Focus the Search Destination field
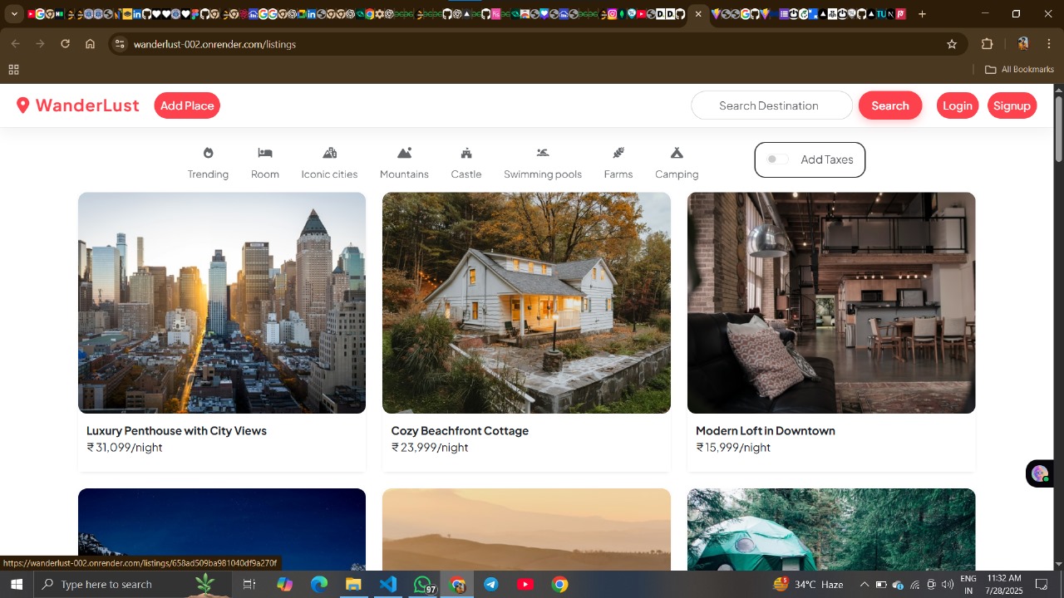1064x598 pixels. (771, 105)
